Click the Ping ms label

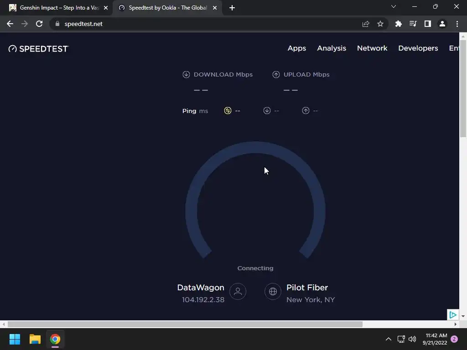pos(195,111)
